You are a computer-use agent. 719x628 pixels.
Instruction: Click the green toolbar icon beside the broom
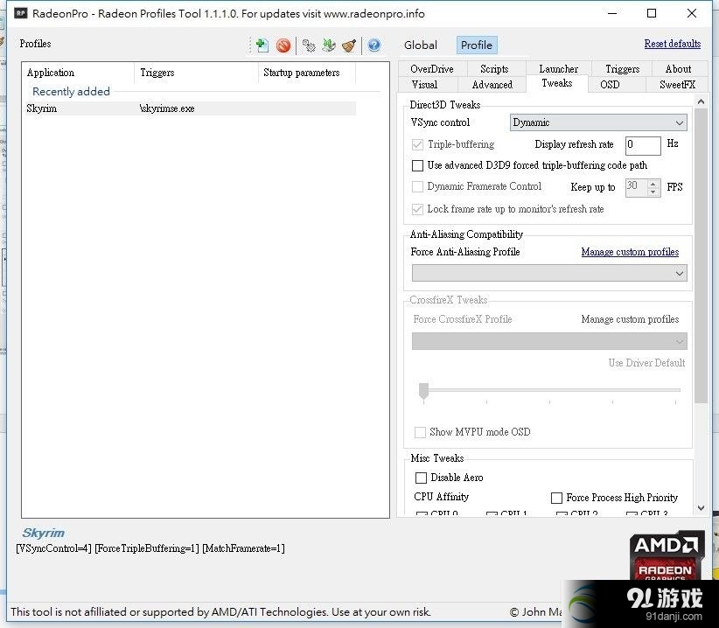coord(329,45)
